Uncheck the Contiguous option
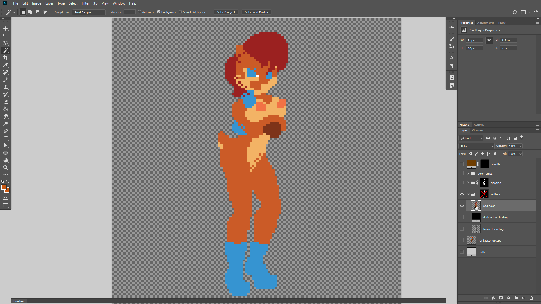541x304 pixels. coord(159,12)
